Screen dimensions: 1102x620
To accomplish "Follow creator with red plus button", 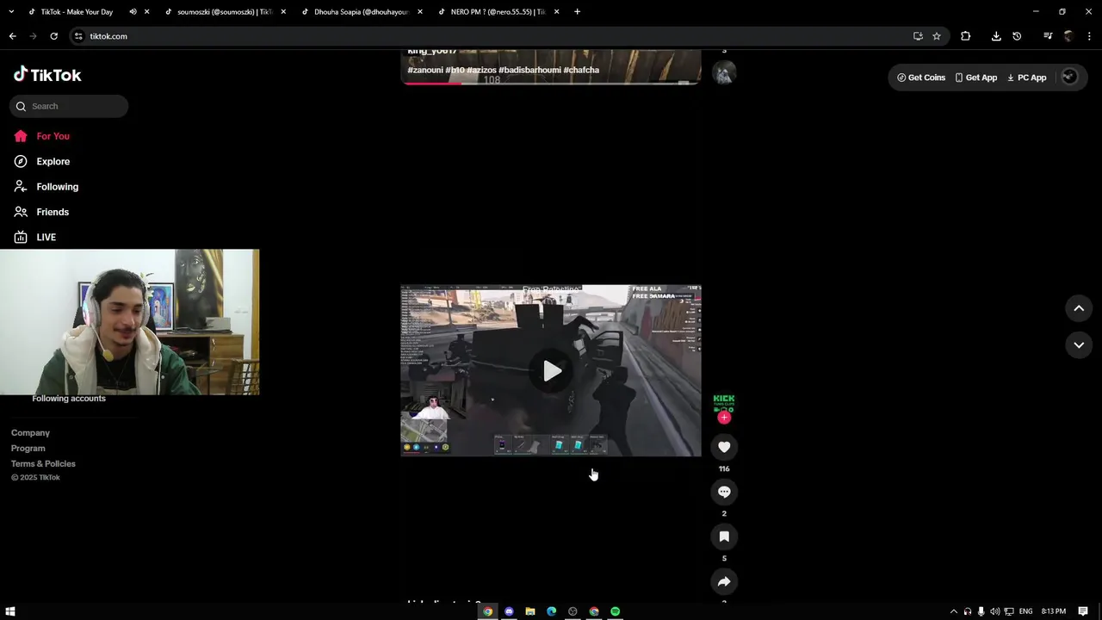I will [724, 418].
